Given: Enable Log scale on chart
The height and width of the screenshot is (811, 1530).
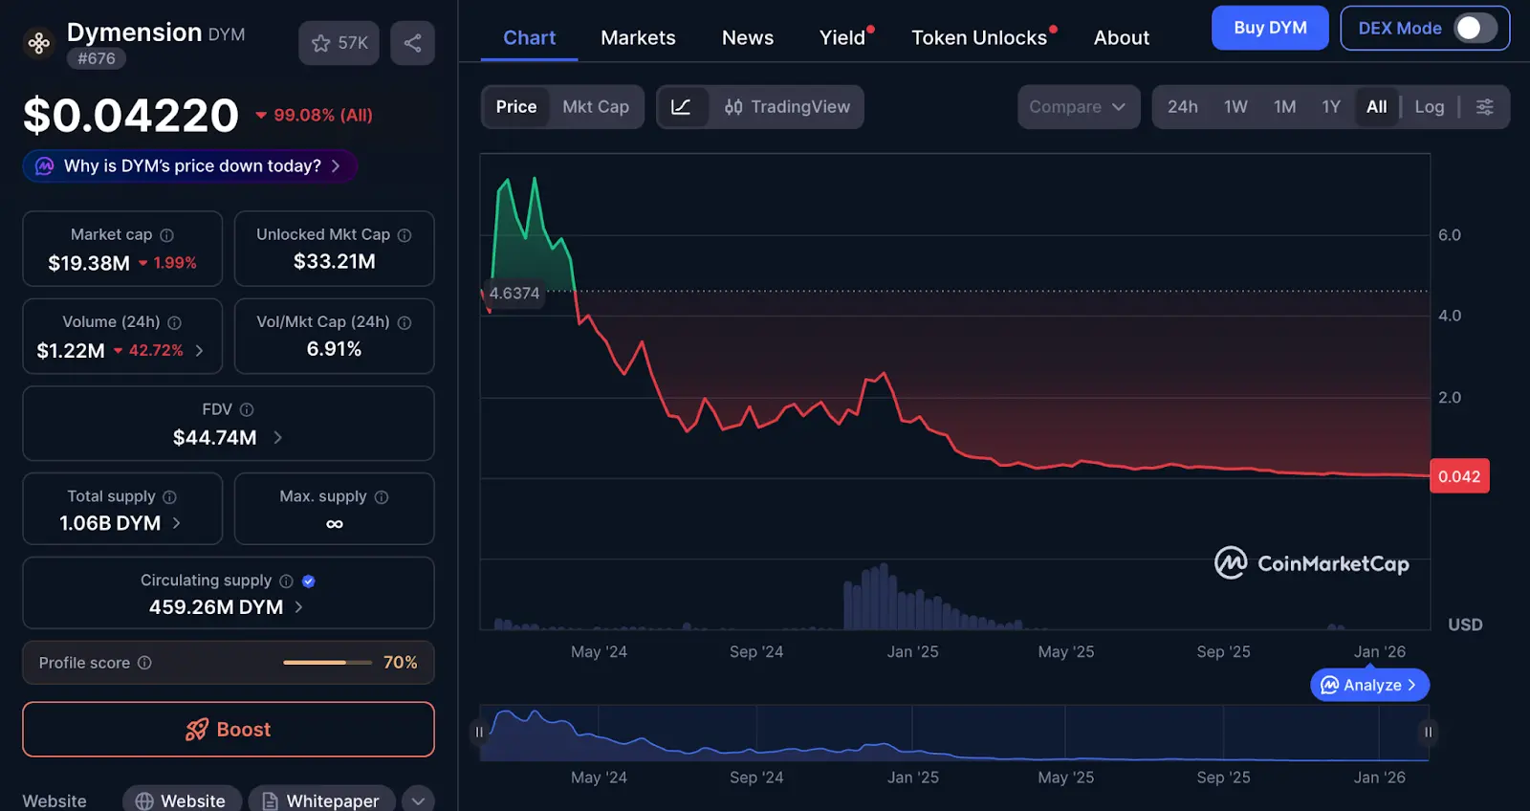Looking at the screenshot, I should (x=1429, y=107).
